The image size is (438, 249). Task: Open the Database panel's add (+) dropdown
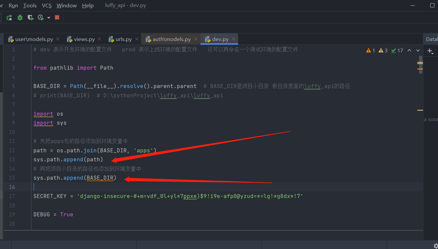click(430, 51)
